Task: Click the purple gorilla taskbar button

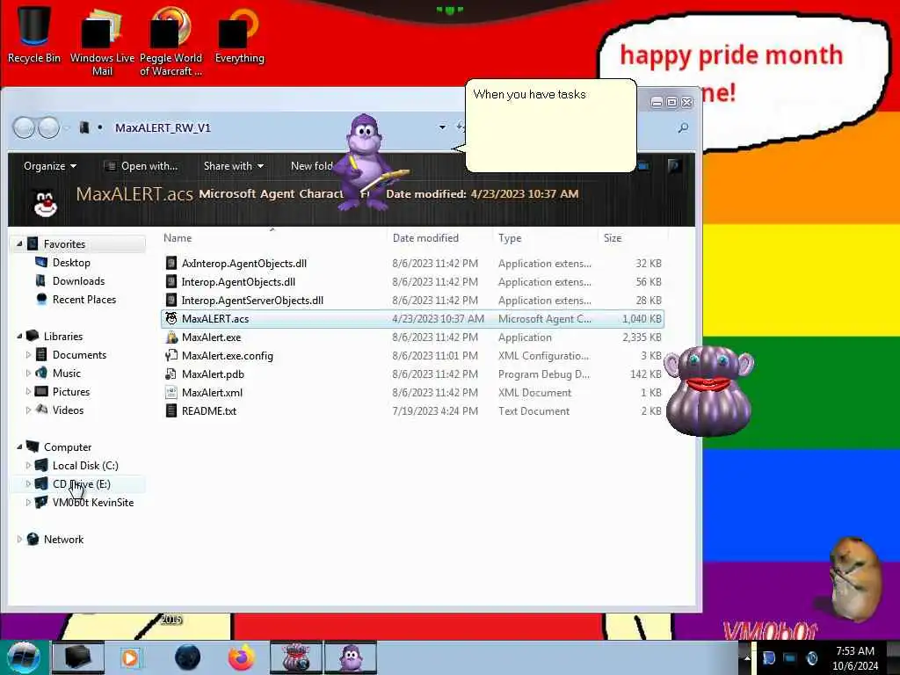Action: click(x=351, y=657)
